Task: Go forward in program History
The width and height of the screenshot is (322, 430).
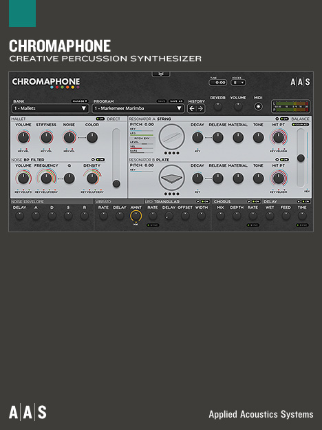Action: pos(200,109)
